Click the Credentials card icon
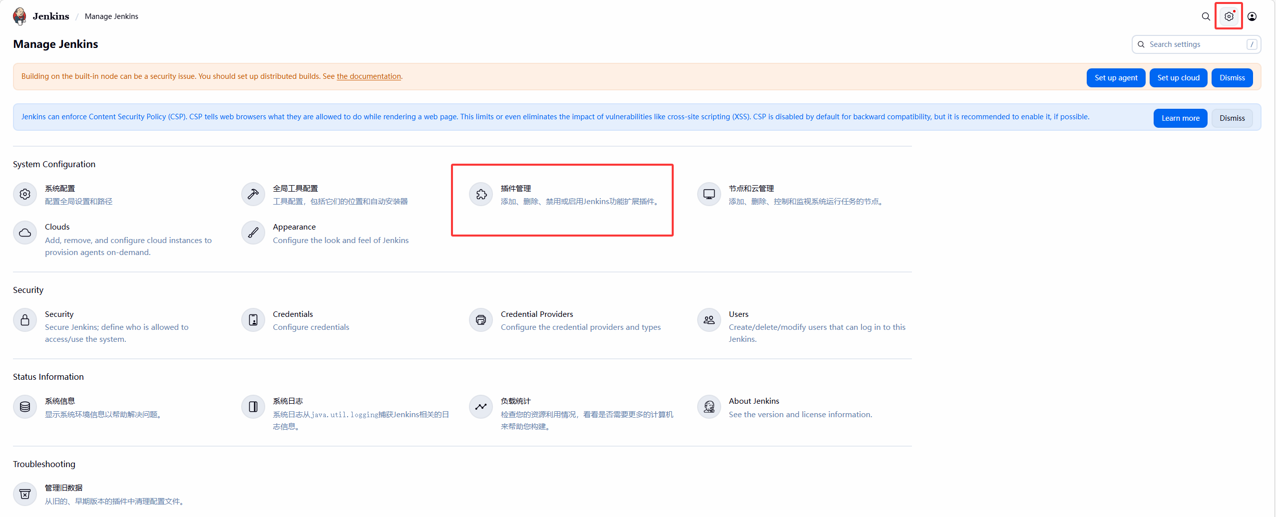The image size is (1276, 517). pos(253,320)
